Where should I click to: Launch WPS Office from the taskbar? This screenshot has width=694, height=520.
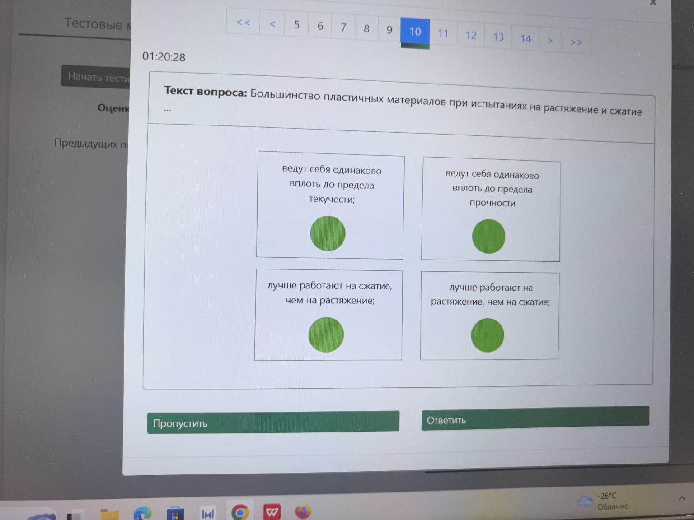coord(272,512)
